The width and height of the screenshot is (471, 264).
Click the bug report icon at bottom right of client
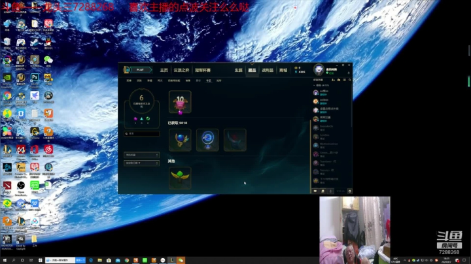click(x=349, y=191)
